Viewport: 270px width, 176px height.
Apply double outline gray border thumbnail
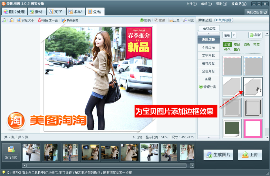232,108
